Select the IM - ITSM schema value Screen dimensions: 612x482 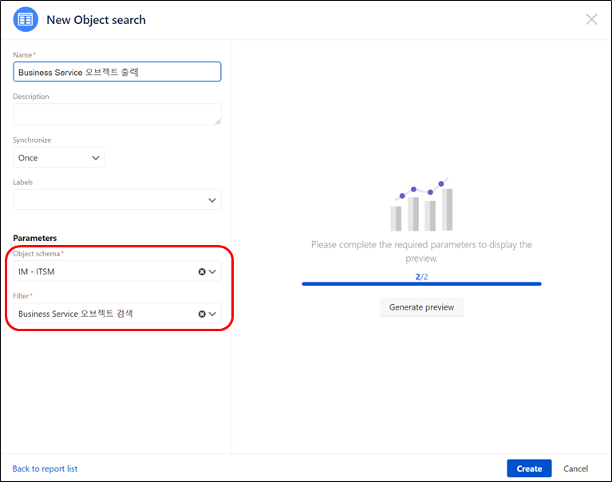point(36,271)
